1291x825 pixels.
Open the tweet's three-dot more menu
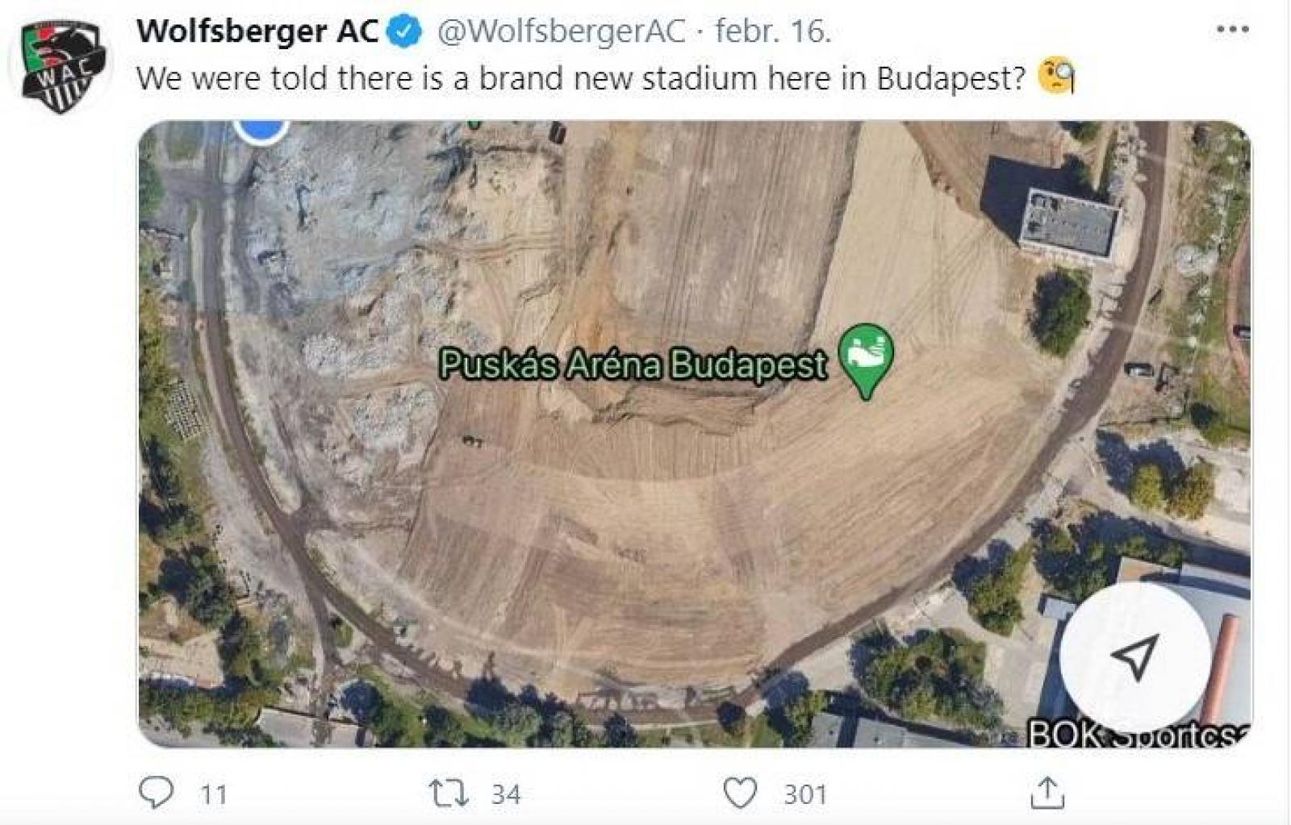pos(1232,30)
